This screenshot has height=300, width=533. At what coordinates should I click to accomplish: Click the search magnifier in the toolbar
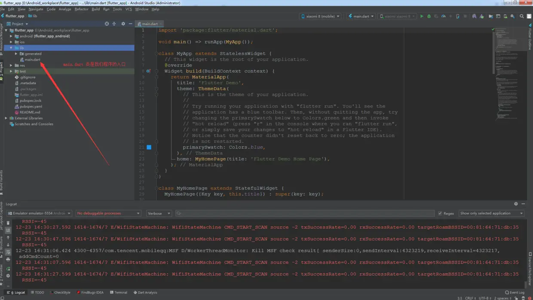[x=522, y=16]
